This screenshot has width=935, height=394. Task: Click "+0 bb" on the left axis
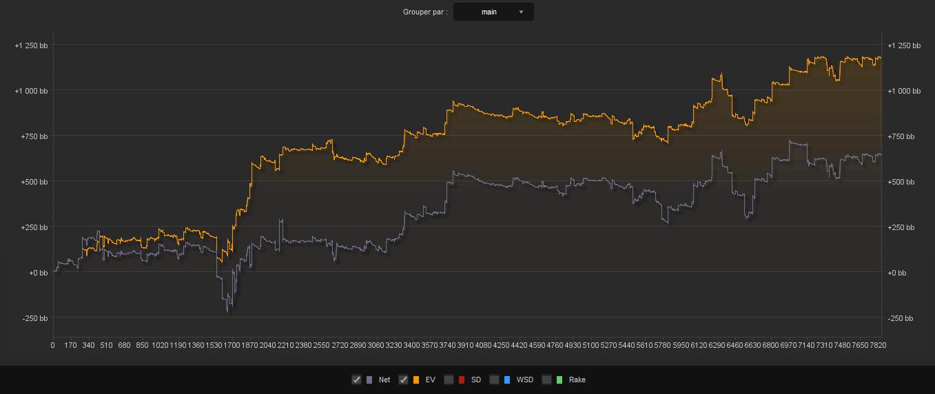[x=38, y=273]
